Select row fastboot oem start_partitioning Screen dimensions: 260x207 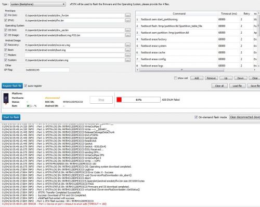pyautogui.click(x=197, y=19)
